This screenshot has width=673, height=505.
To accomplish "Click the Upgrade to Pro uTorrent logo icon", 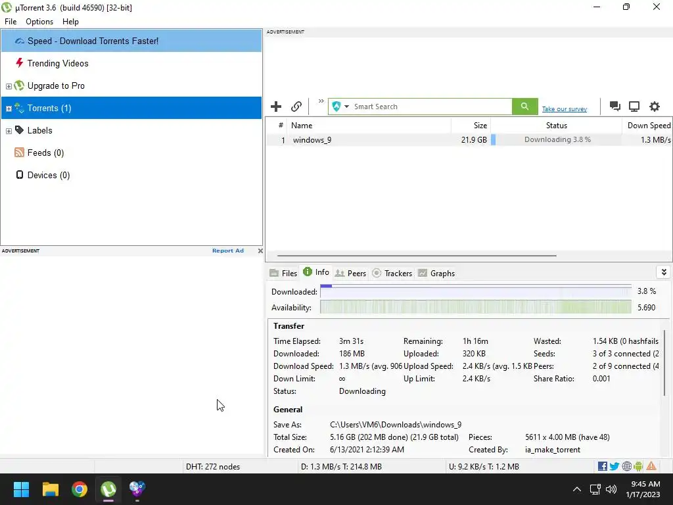I will pos(19,85).
